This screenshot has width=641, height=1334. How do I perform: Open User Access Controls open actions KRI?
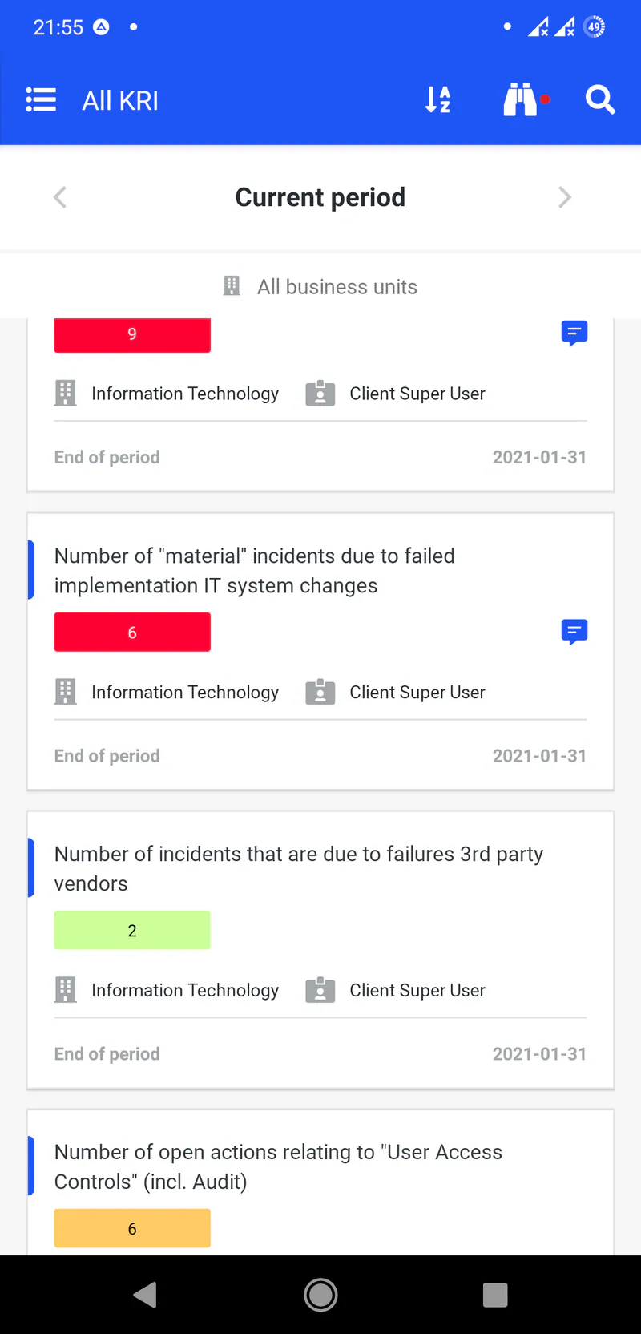(278, 1166)
